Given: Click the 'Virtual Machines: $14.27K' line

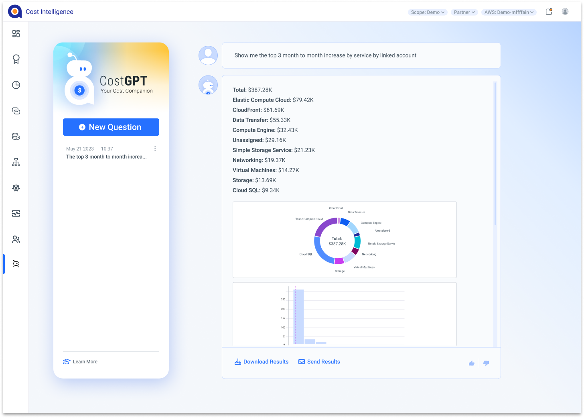Looking at the screenshot, I should (266, 170).
